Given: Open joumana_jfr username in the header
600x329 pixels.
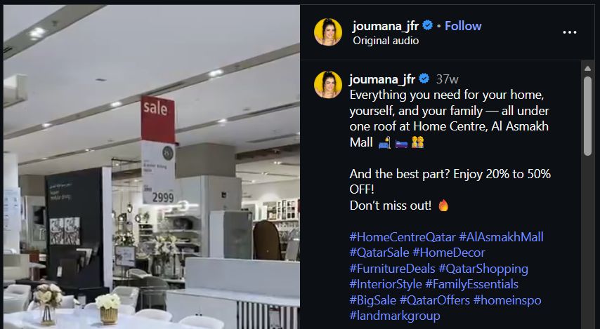Looking at the screenshot, I should coord(386,26).
